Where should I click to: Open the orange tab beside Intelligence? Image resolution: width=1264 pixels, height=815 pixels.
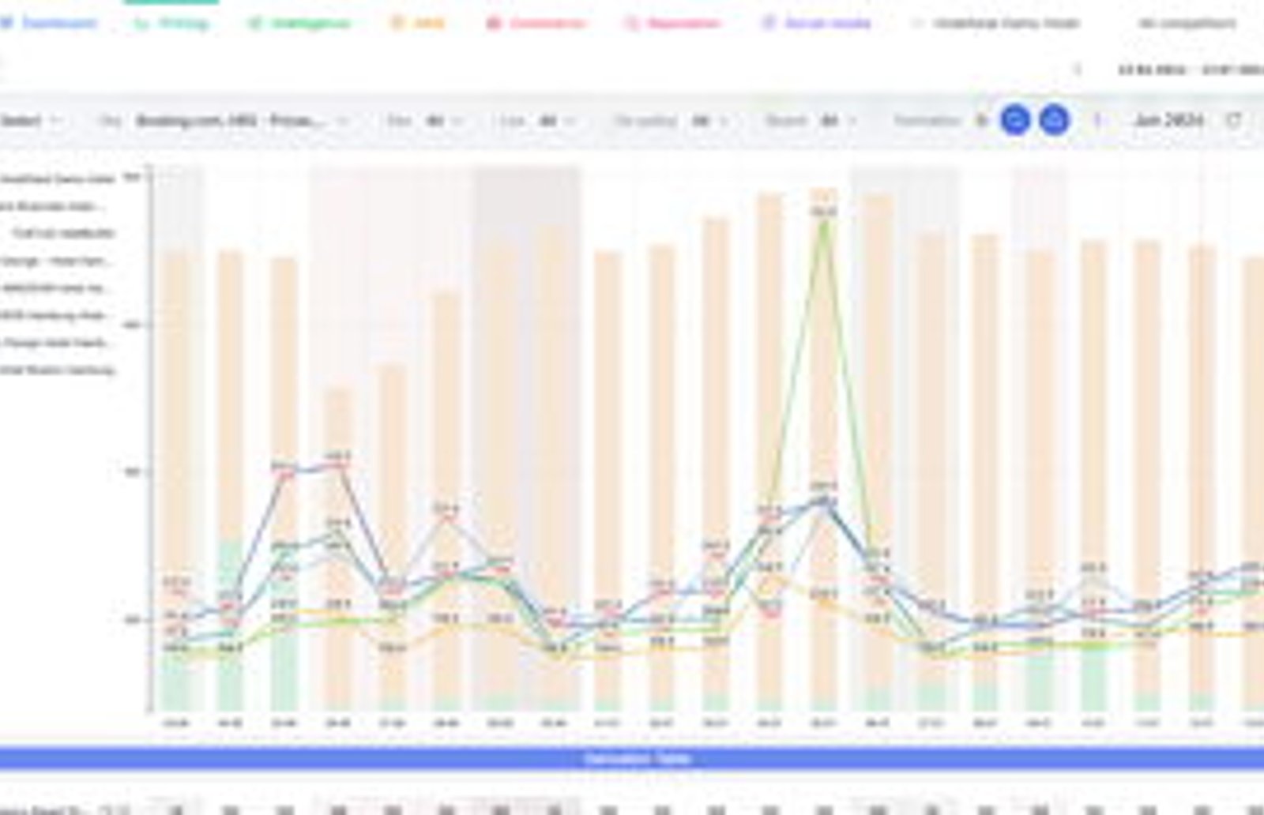(x=418, y=23)
